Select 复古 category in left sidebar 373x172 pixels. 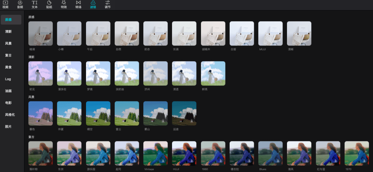(x=8, y=55)
